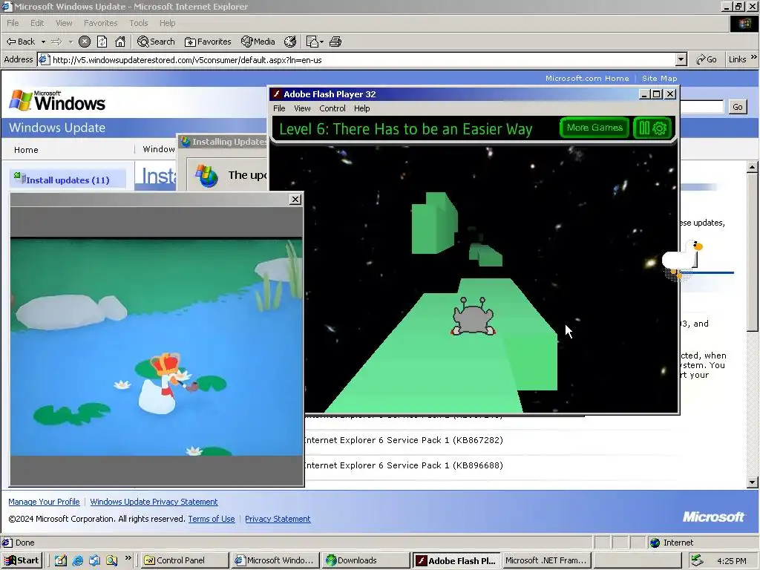Switch to Control Panel taskbar button
Viewport: 760px width, 570px height.
click(185, 560)
